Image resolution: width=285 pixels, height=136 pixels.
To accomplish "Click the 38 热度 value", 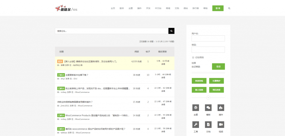I will tap(136, 75).
